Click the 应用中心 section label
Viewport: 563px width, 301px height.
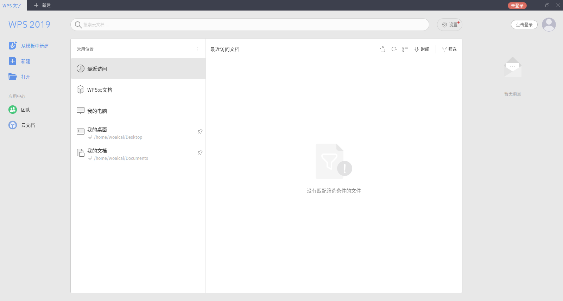point(17,96)
